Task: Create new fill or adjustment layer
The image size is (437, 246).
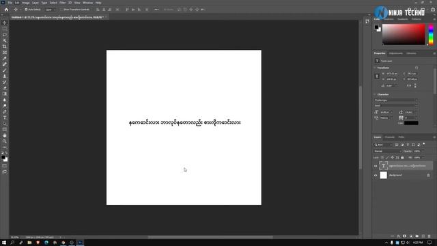Action: click(x=411, y=236)
